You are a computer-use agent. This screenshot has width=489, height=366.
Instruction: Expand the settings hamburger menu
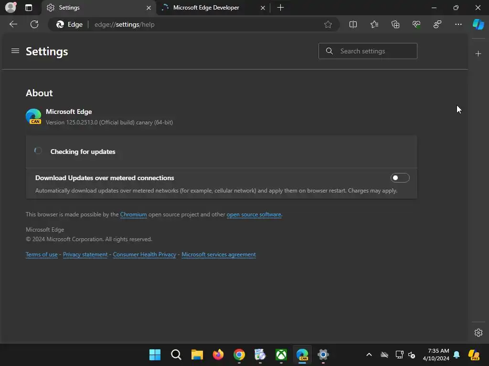[15, 51]
